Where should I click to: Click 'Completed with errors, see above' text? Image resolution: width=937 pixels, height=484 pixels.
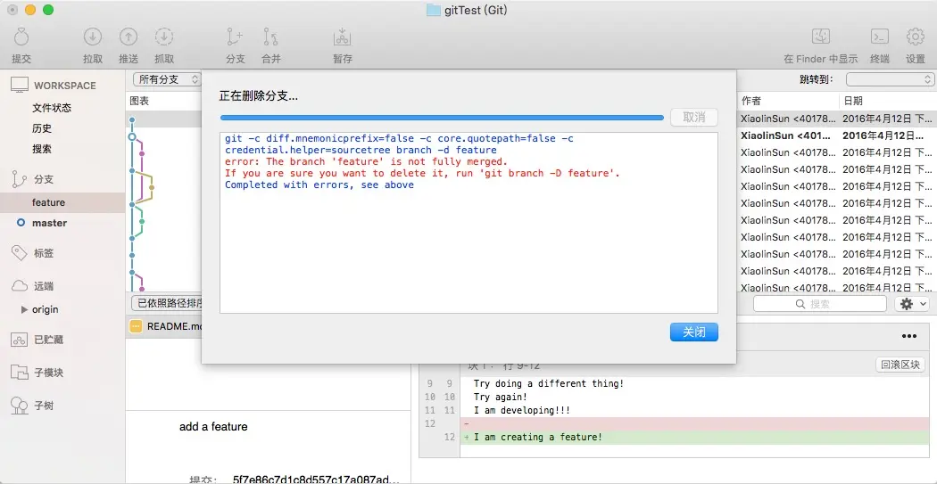pos(319,185)
